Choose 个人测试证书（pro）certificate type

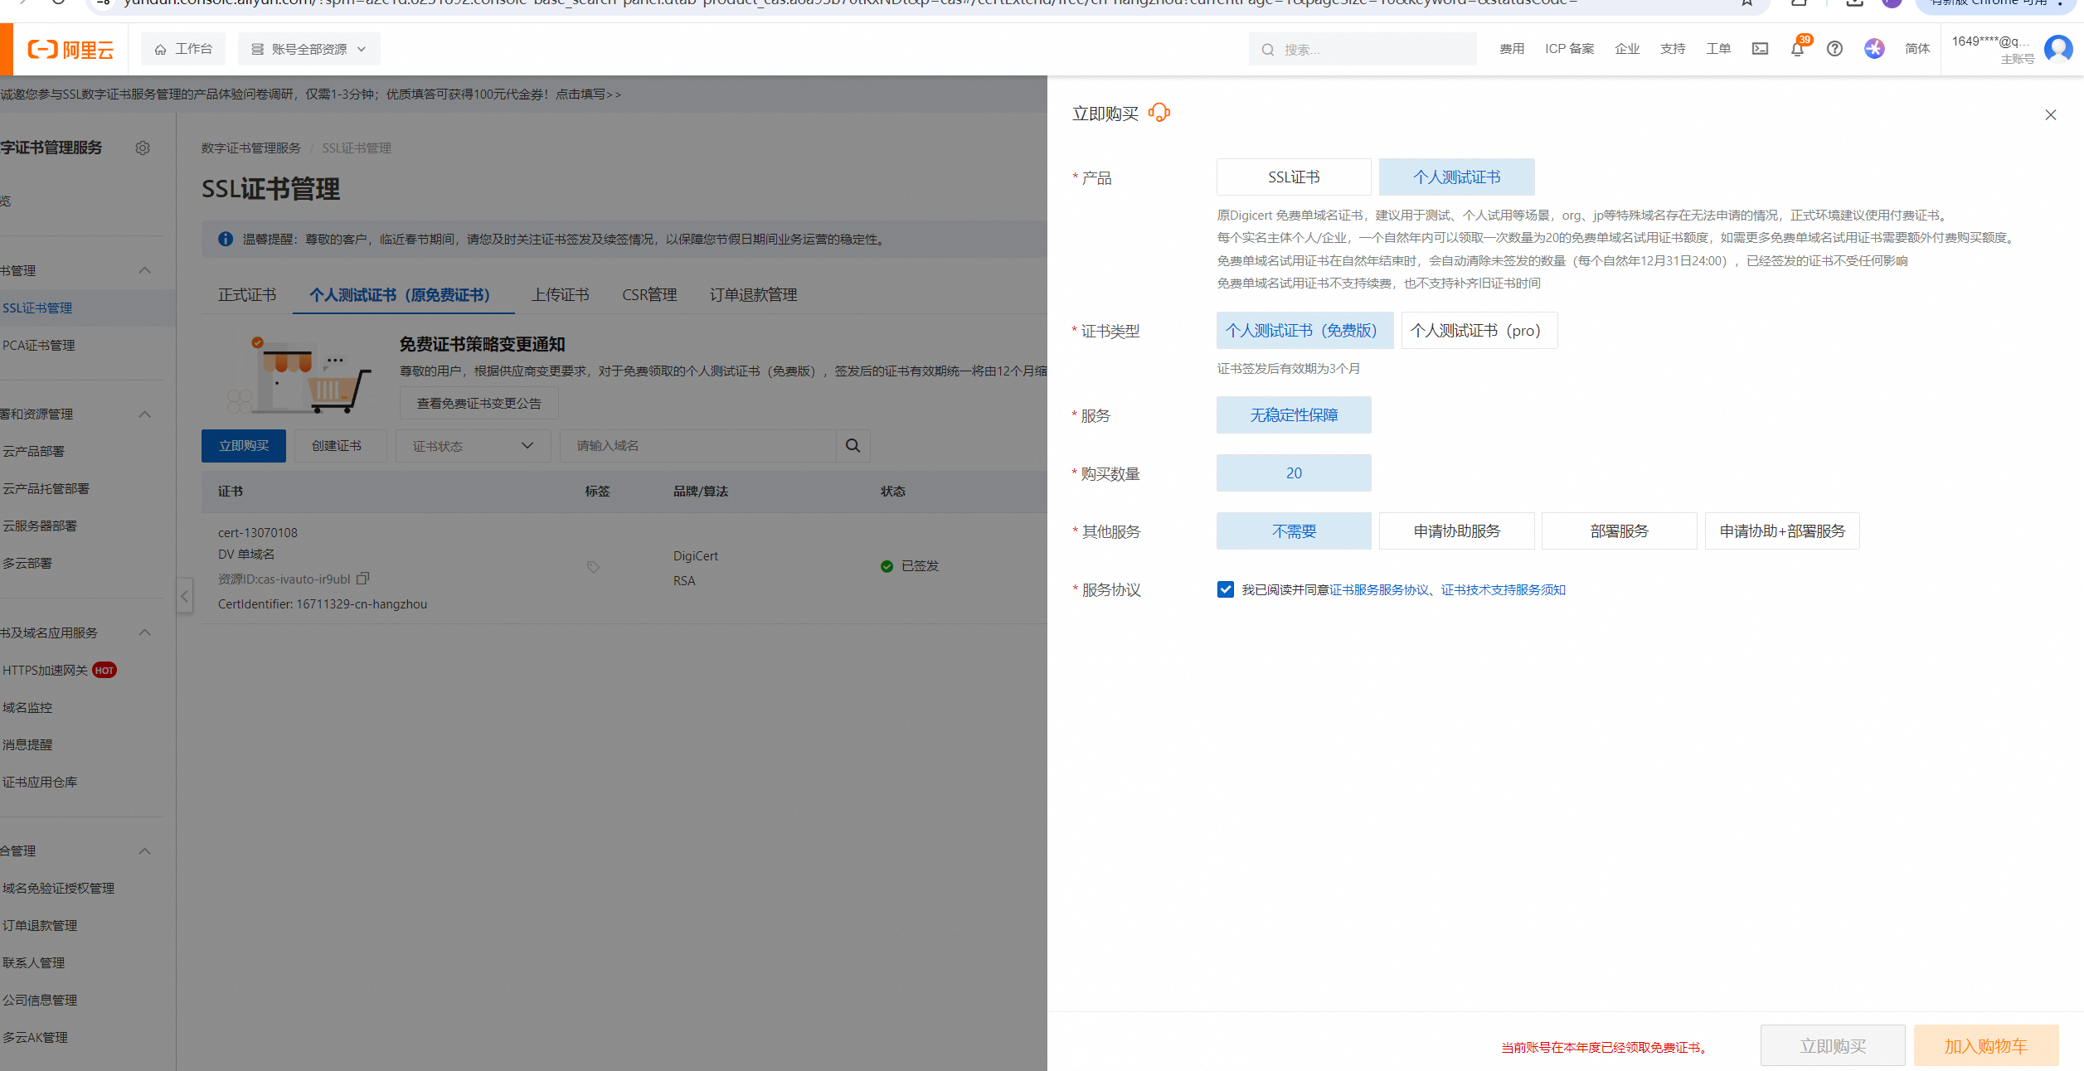click(x=1479, y=331)
